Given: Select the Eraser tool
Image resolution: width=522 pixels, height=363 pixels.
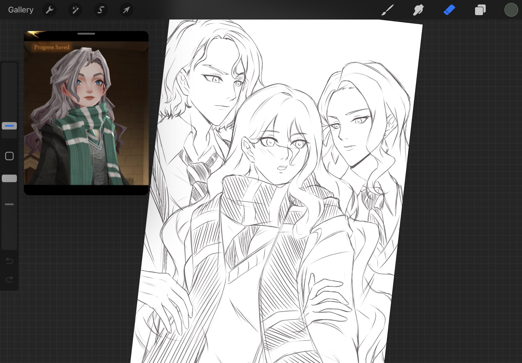Looking at the screenshot, I should [x=449, y=10].
